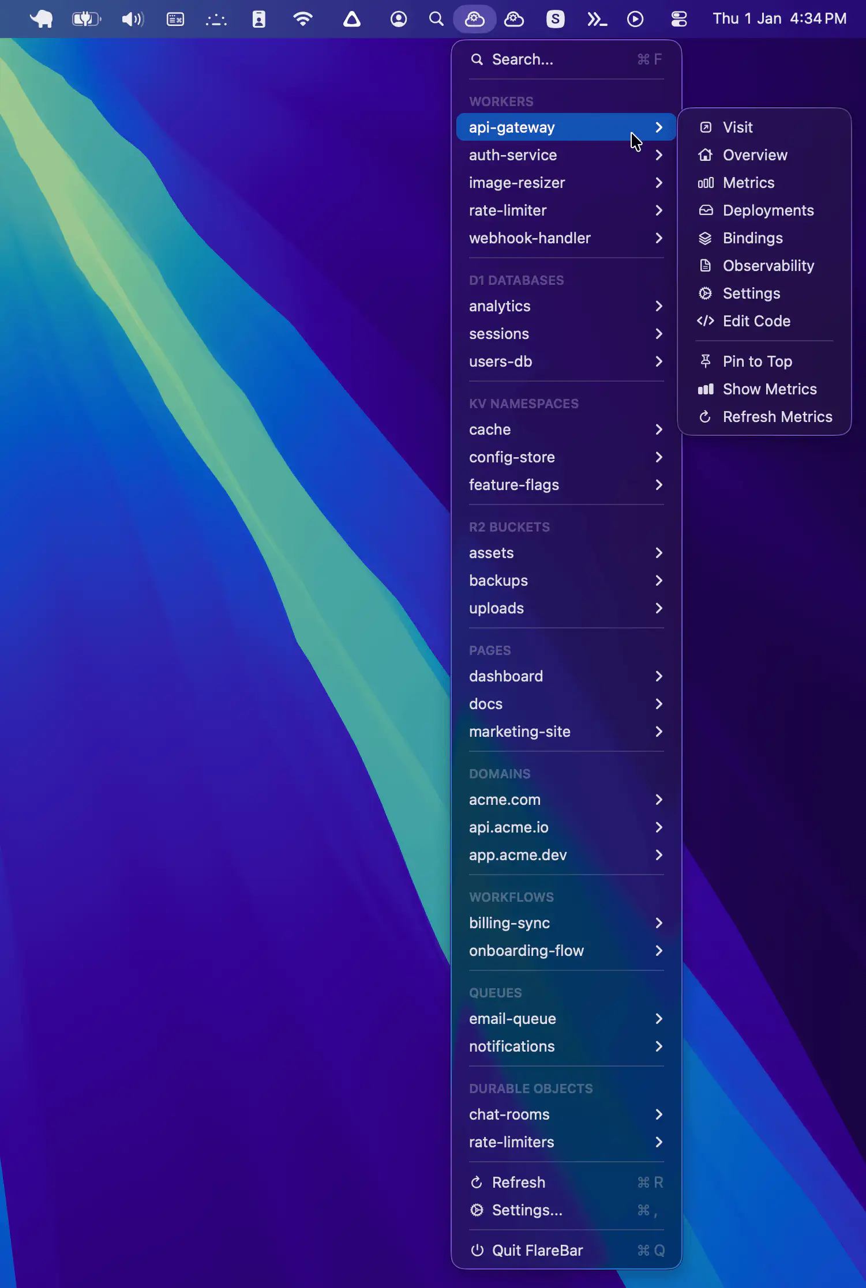Click the Edit Code brackets icon
The width and height of the screenshot is (866, 1288).
(705, 321)
